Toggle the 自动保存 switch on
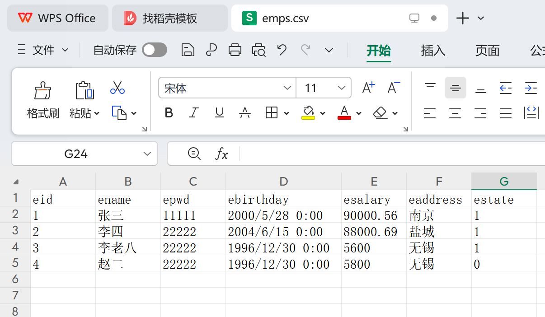545x317 pixels. click(154, 50)
